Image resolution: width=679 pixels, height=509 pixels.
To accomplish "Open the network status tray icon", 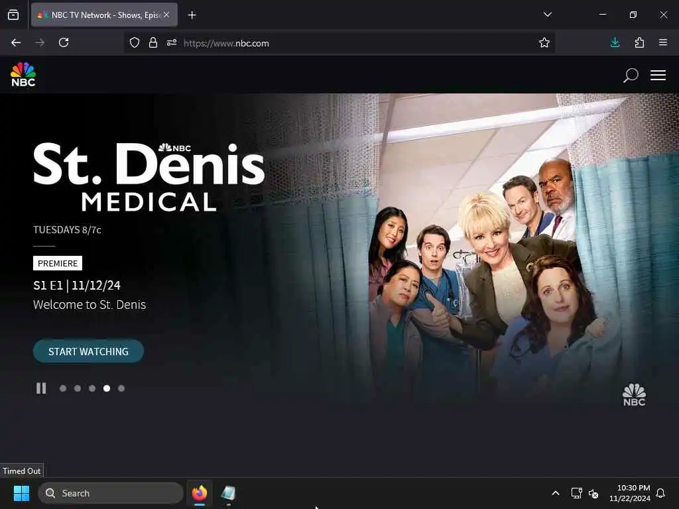I will pyautogui.click(x=576, y=493).
